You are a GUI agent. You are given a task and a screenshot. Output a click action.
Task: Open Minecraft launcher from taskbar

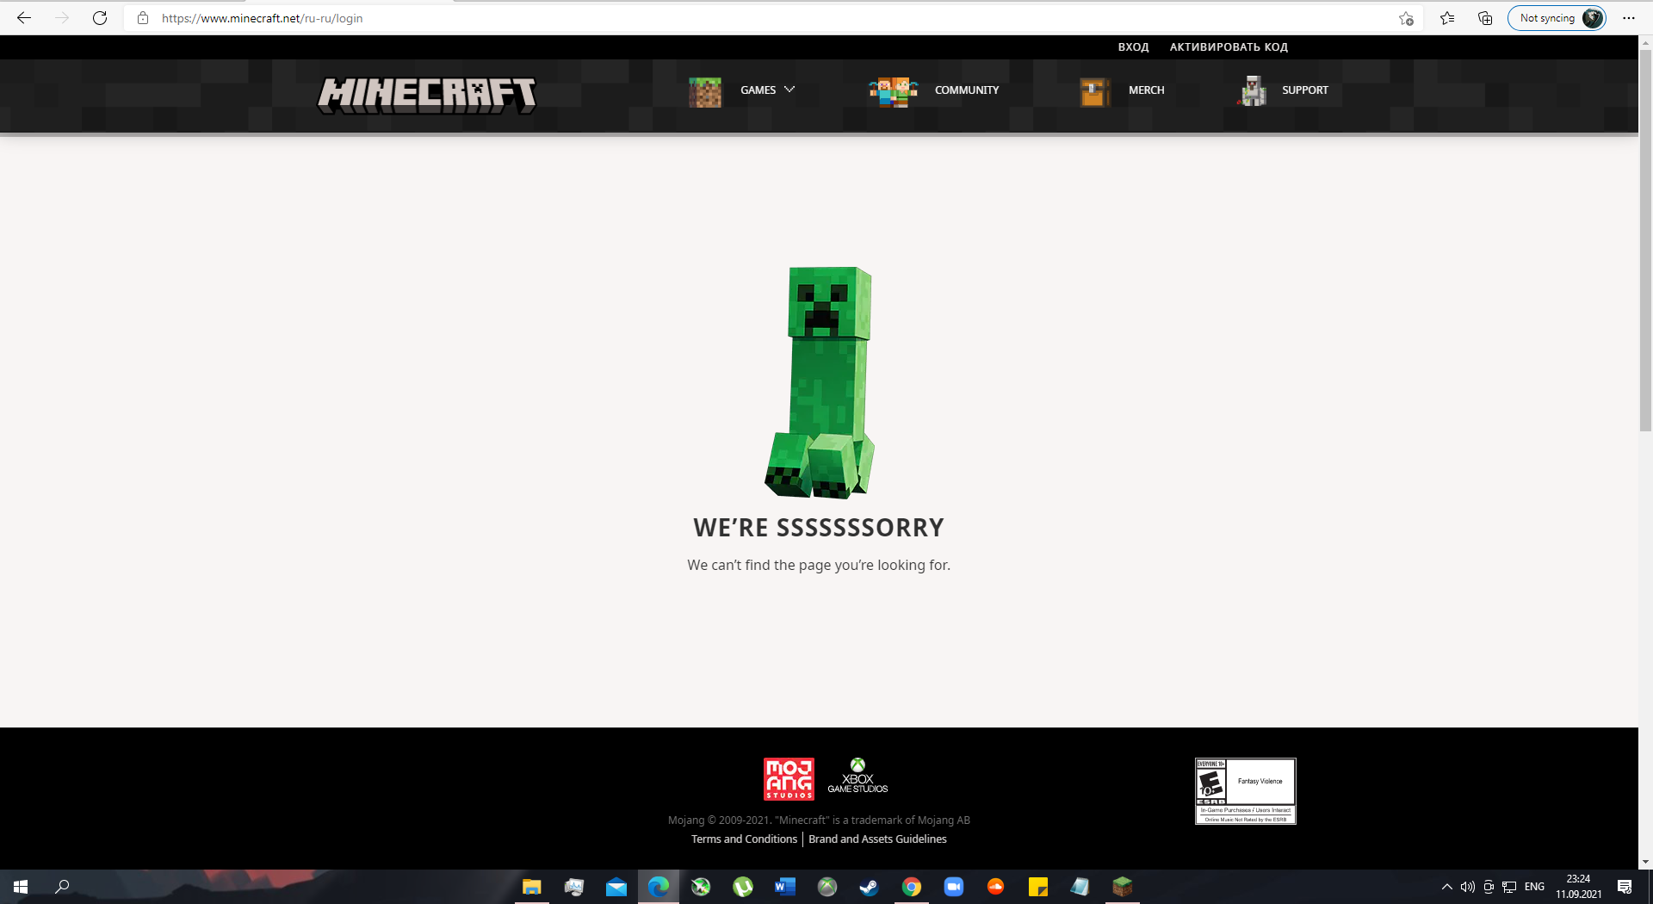point(1123,887)
